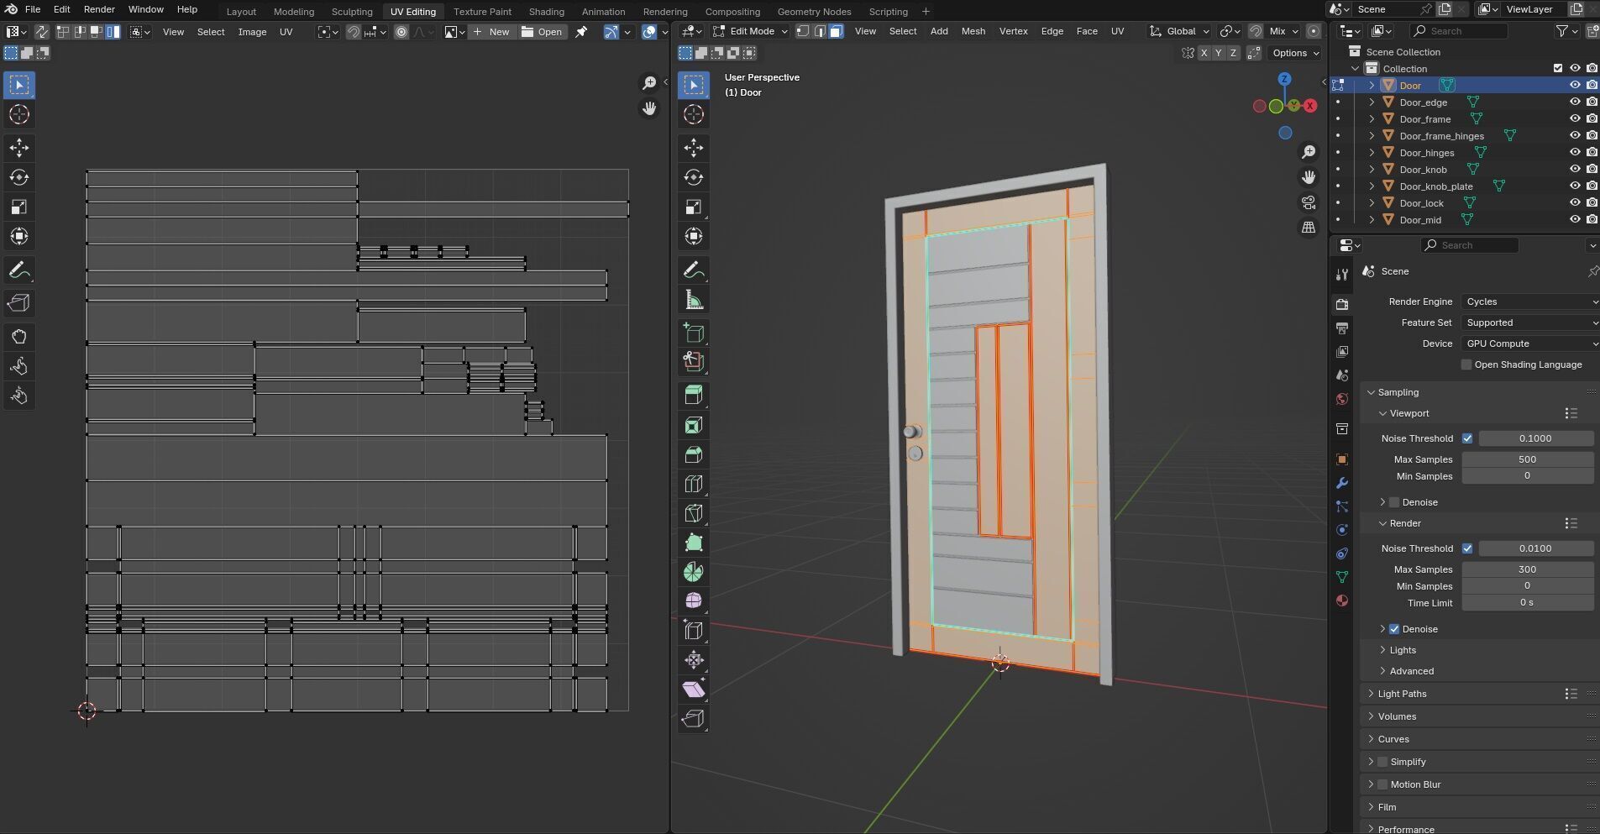Open the UV editor Image menu
Image resolution: width=1600 pixels, height=834 pixels.
(x=252, y=32)
